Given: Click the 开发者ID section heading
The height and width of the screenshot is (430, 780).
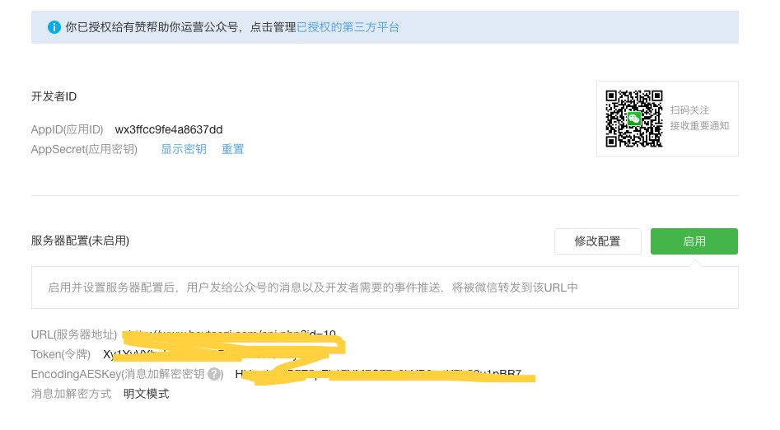Looking at the screenshot, I should tap(54, 96).
